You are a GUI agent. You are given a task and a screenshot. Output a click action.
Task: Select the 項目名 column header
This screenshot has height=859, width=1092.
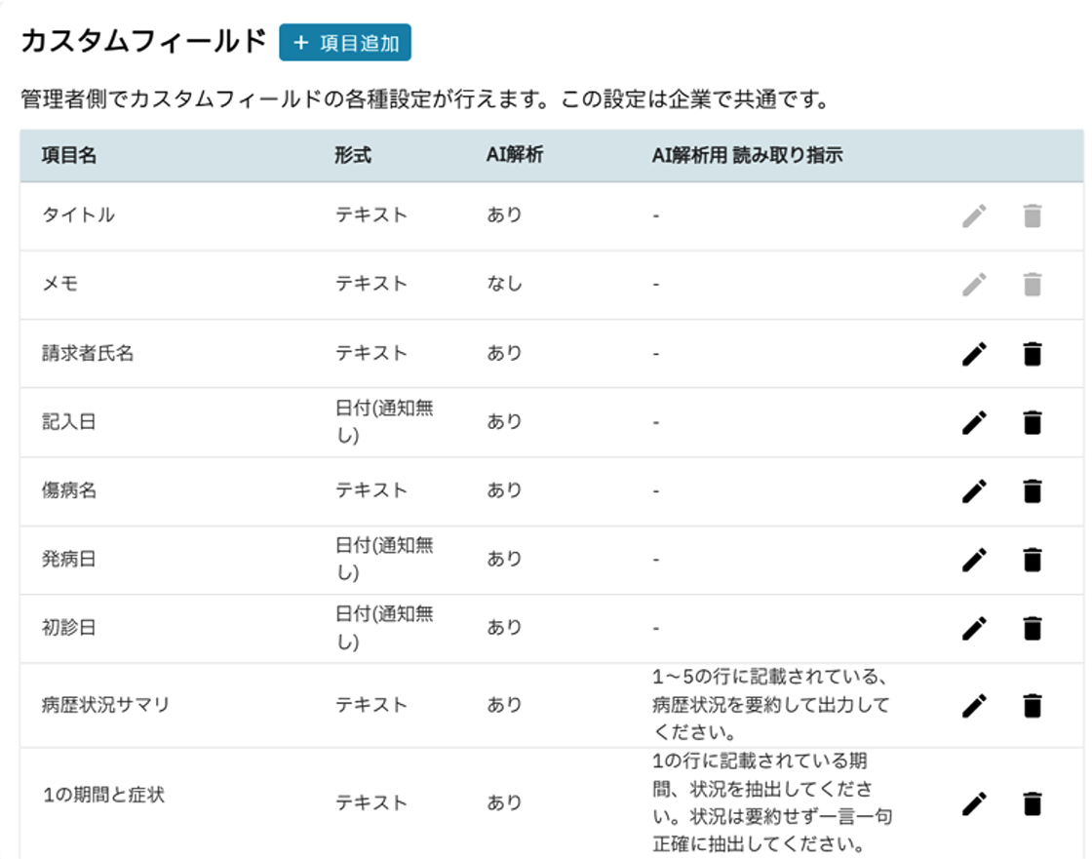tap(68, 155)
